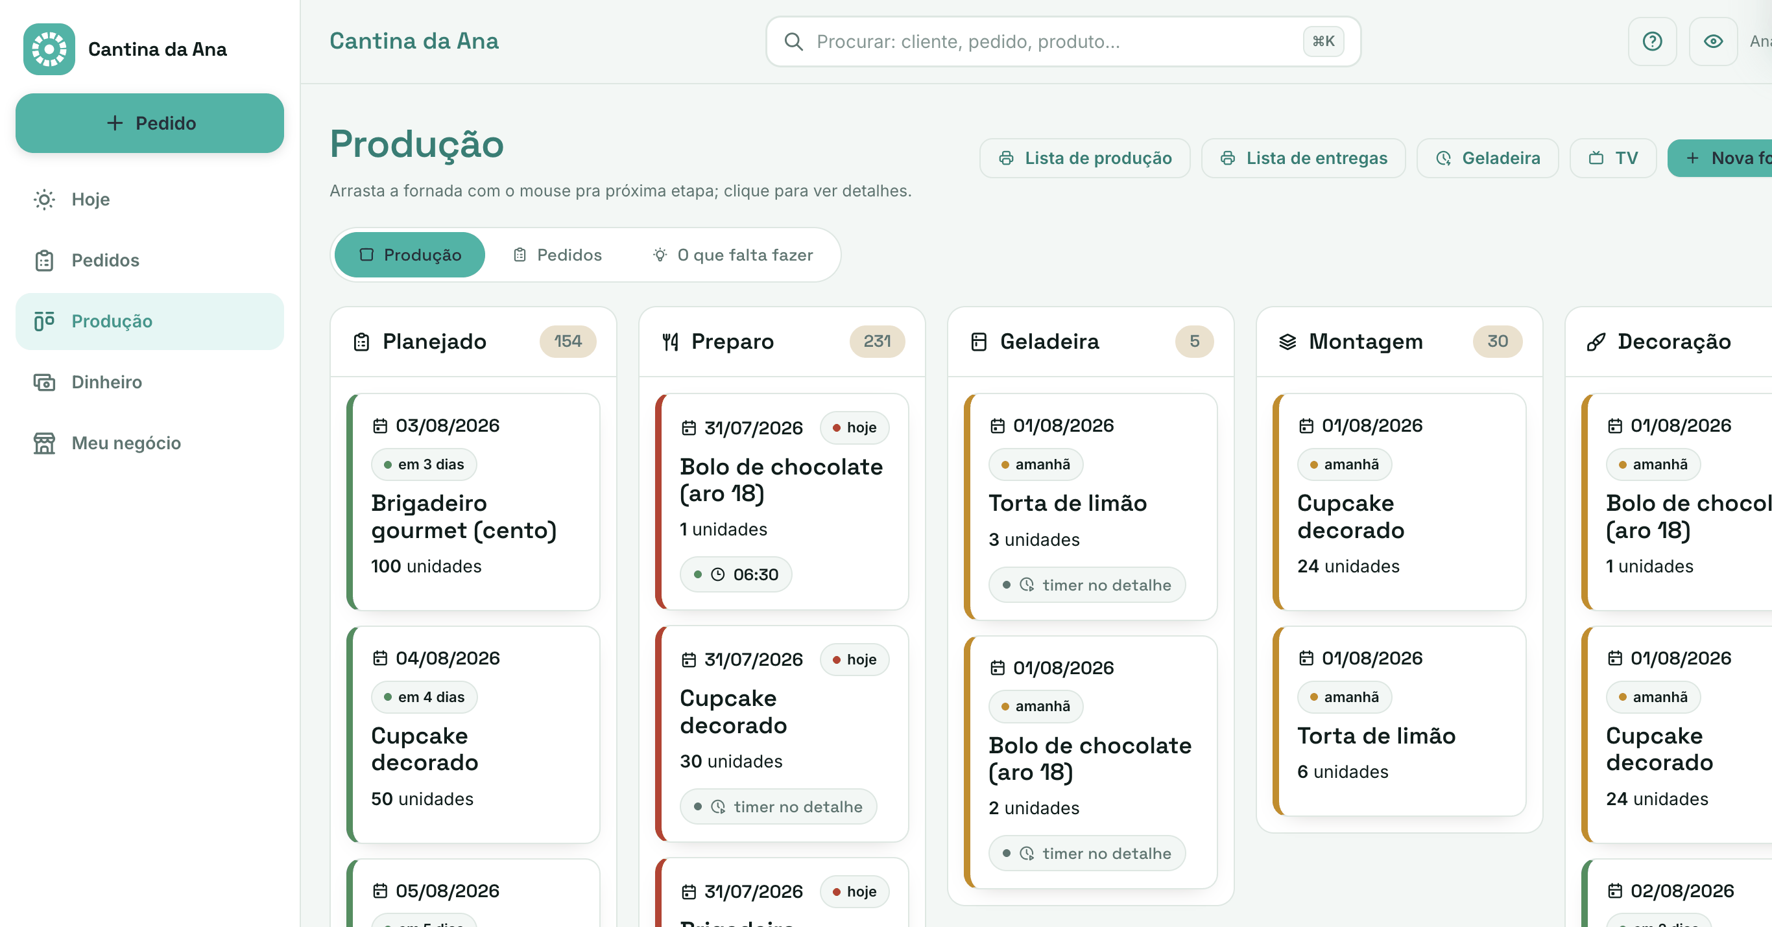
Task: Click the magnifier icon in search bar
Action: click(793, 42)
